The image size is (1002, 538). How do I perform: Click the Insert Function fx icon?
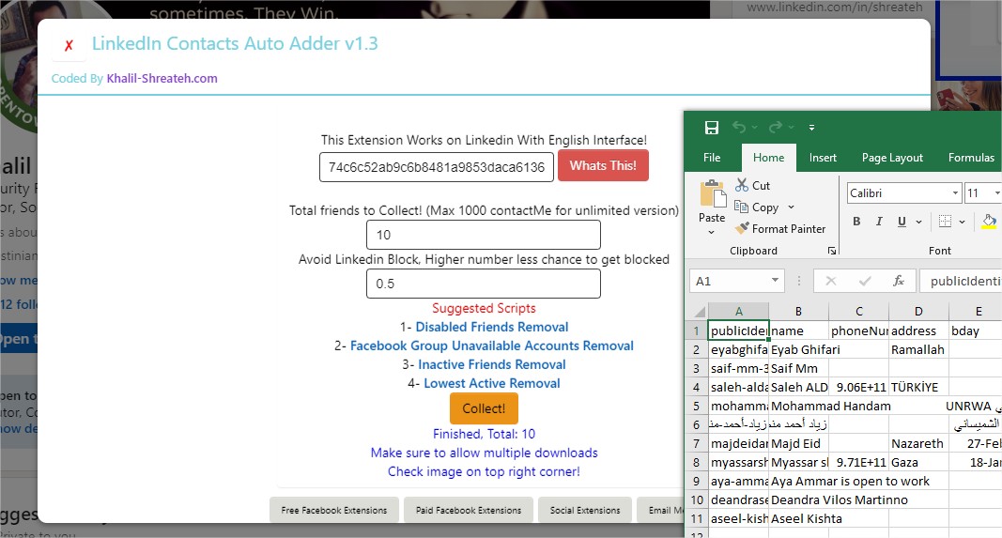pyautogui.click(x=899, y=281)
